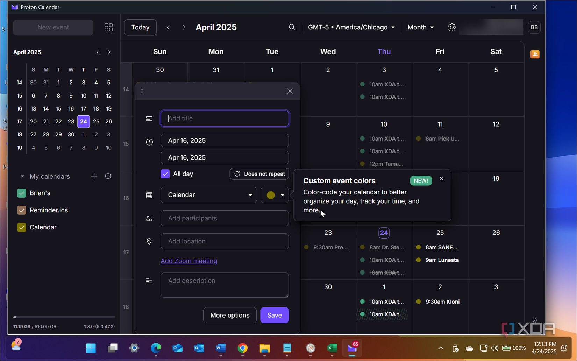Dismiss the Custom event colors tooltip

coord(442,179)
